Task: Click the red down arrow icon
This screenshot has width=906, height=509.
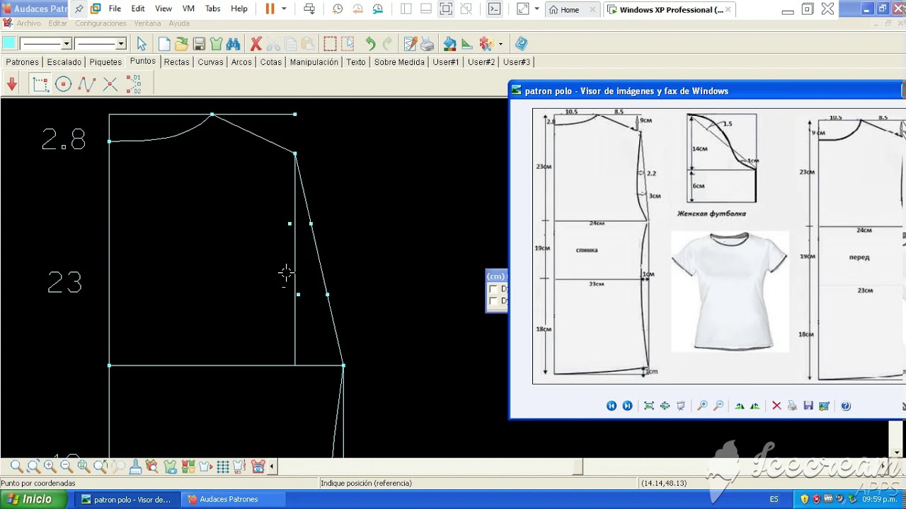Action: tap(12, 85)
